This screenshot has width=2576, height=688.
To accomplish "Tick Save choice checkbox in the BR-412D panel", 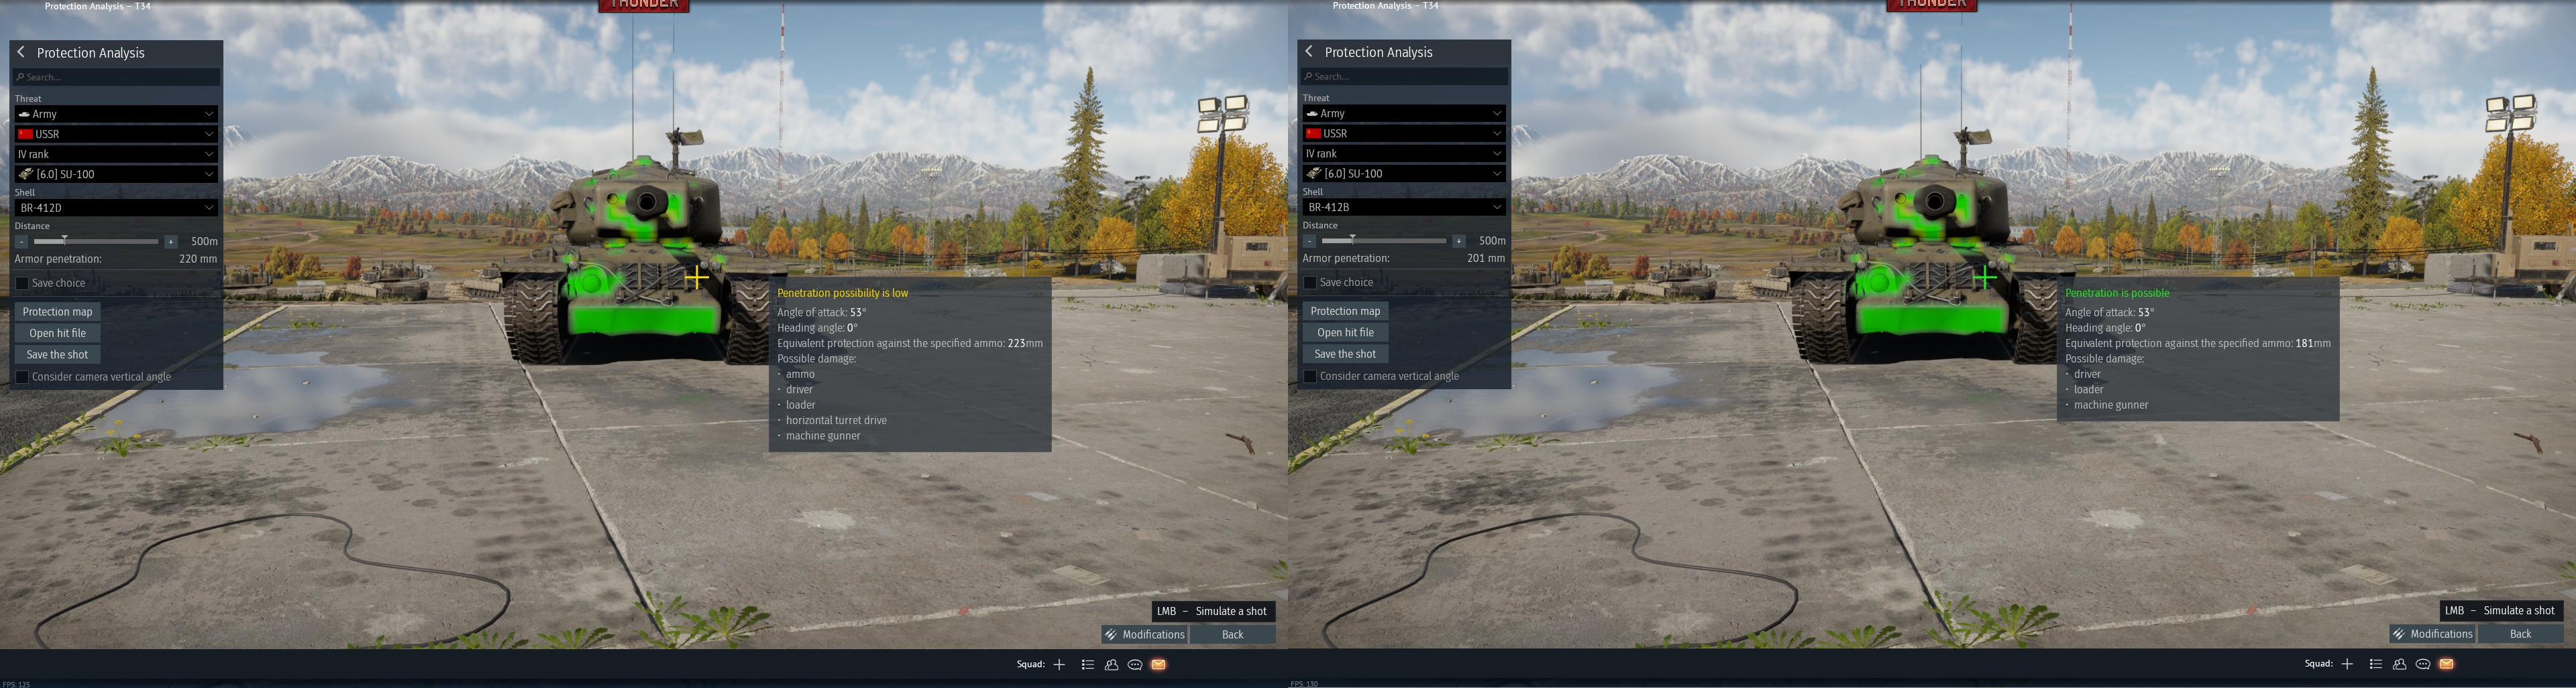I will coord(22,283).
